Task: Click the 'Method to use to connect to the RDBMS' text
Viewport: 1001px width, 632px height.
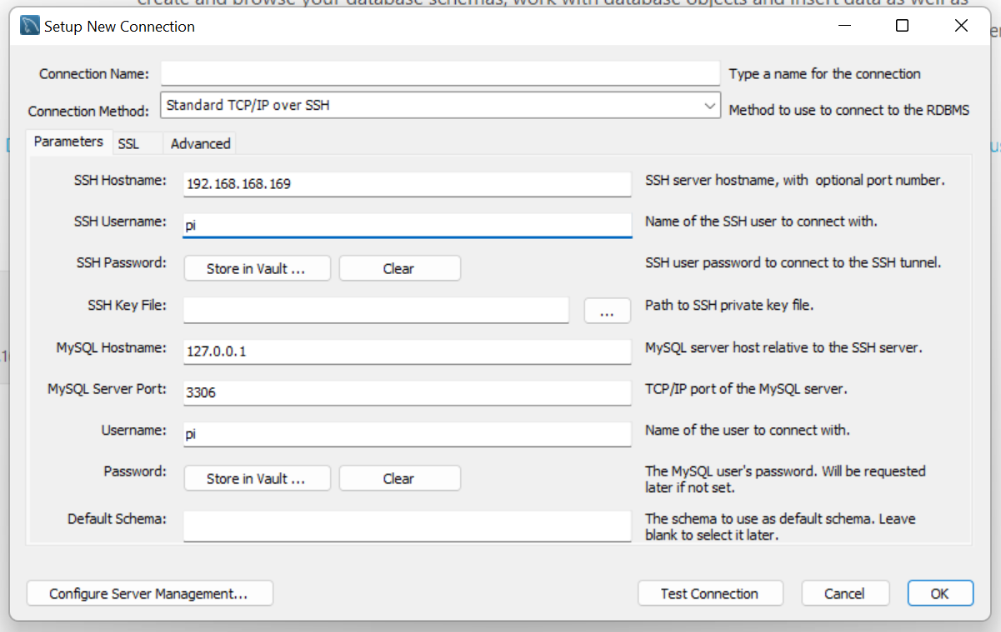Action: (848, 110)
